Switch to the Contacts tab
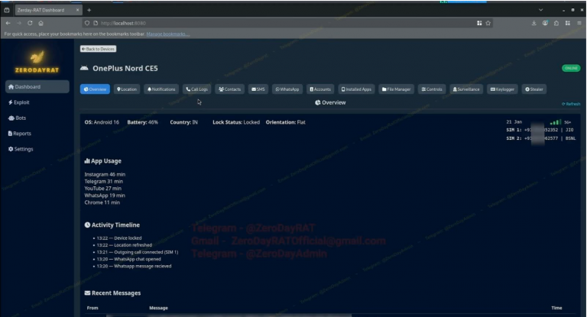The image size is (587, 317). tap(229, 89)
